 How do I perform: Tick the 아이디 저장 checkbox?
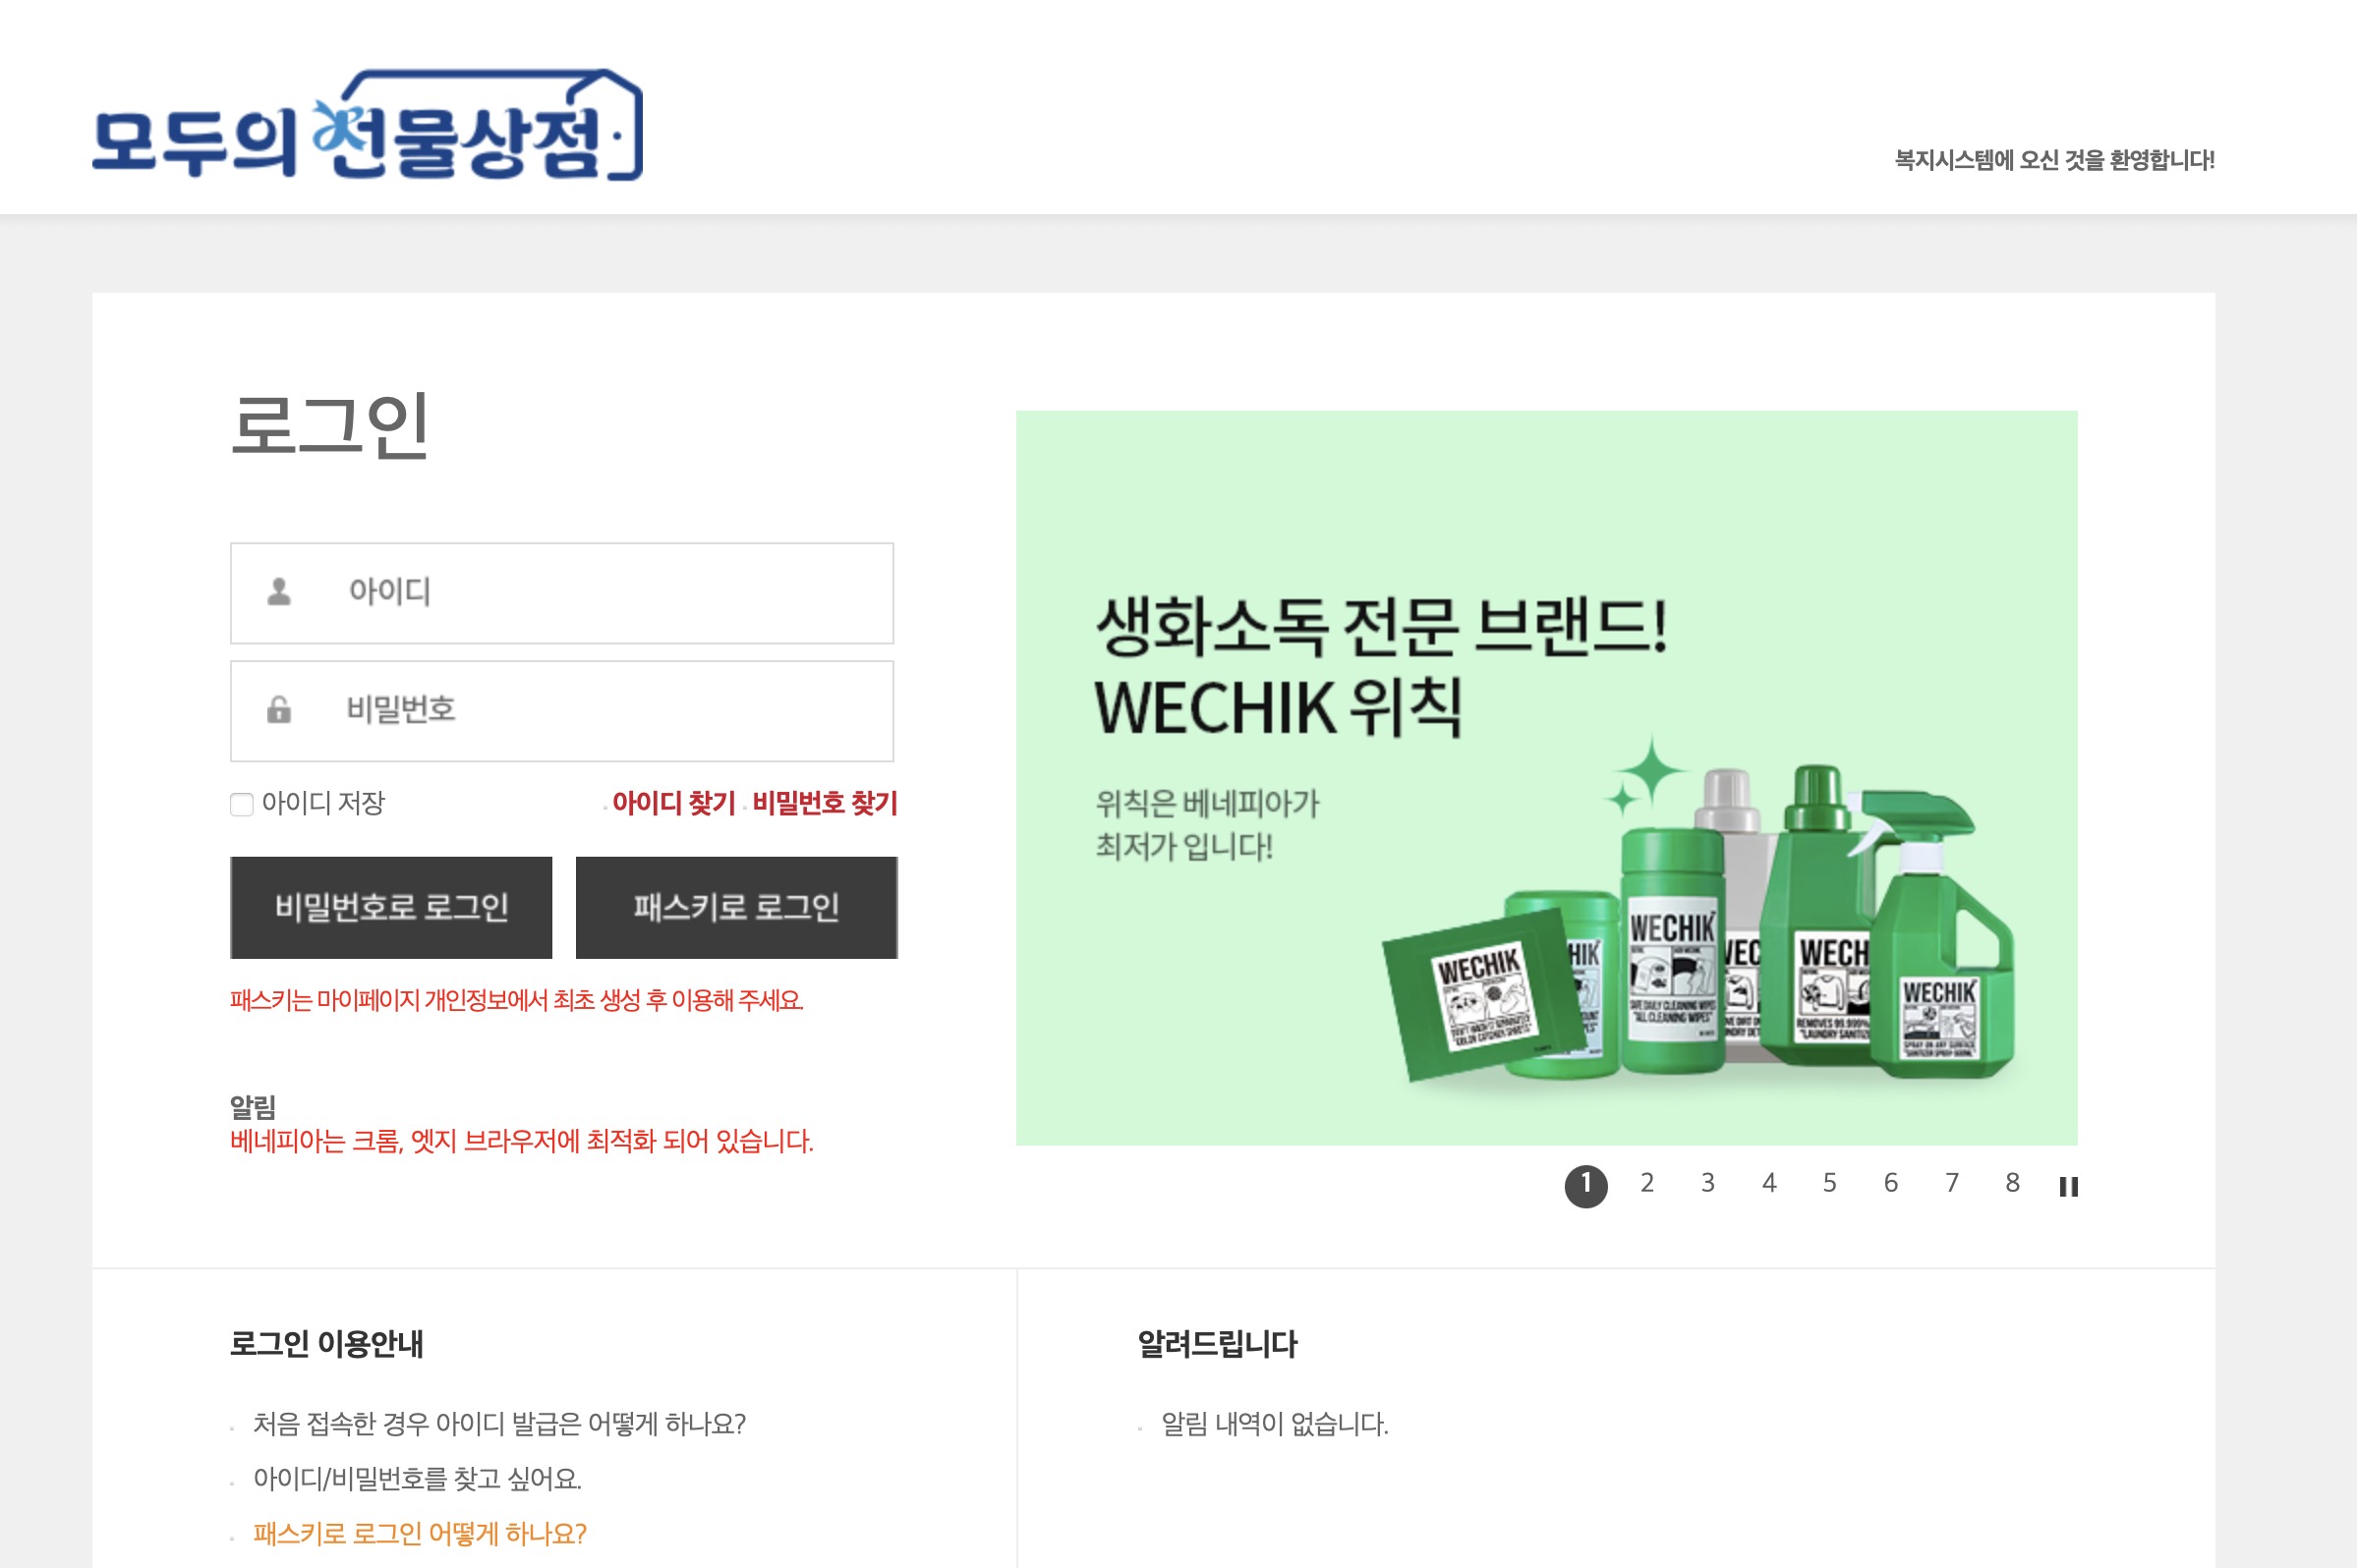242,804
